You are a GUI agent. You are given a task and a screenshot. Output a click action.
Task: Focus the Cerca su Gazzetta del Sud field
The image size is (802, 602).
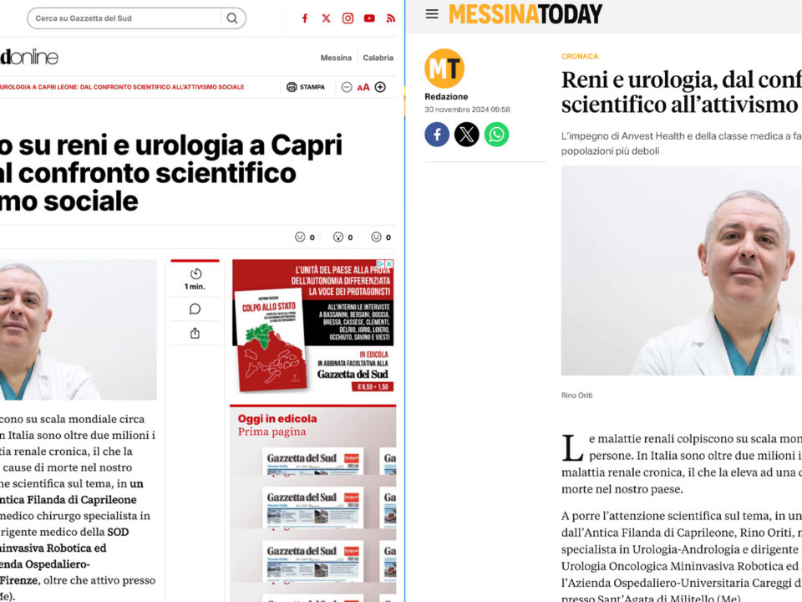pyautogui.click(x=136, y=18)
